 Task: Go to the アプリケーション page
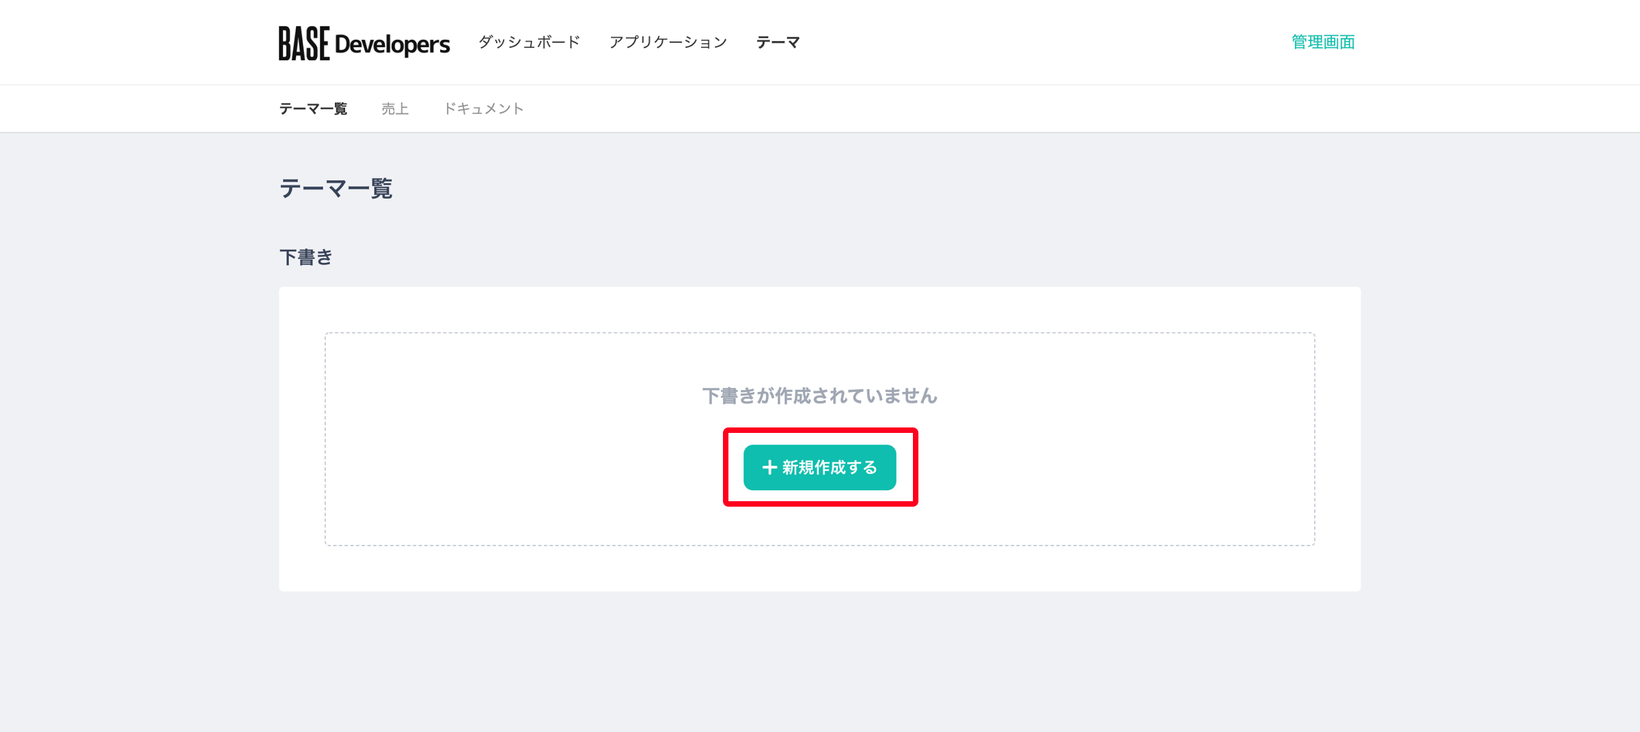[668, 42]
